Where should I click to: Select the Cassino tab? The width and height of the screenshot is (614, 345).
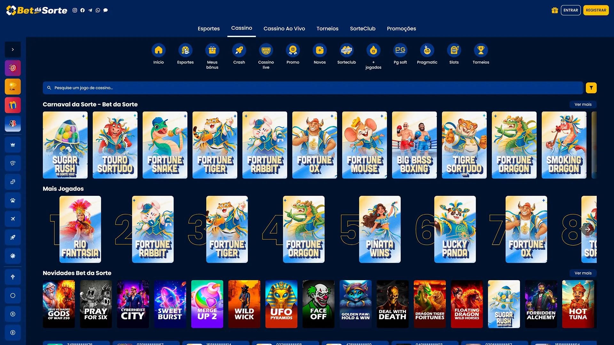pyautogui.click(x=242, y=28)
